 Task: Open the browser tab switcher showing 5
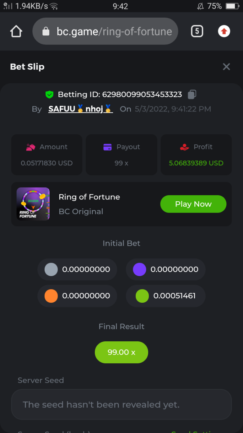(x=197, y=31)
